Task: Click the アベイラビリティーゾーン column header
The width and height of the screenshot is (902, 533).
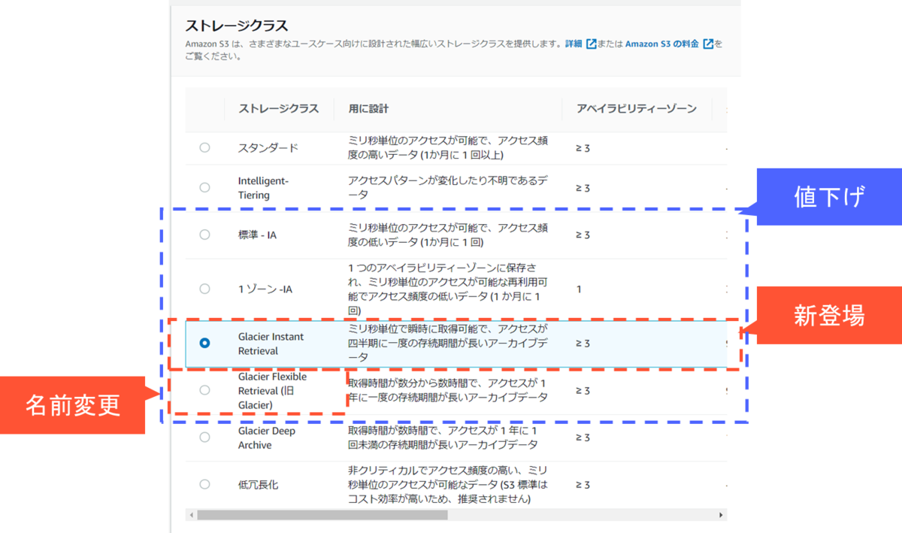Action: click(636, 108)
